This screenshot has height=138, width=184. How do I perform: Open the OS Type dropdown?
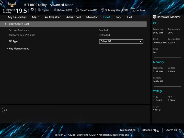[121, 41]
